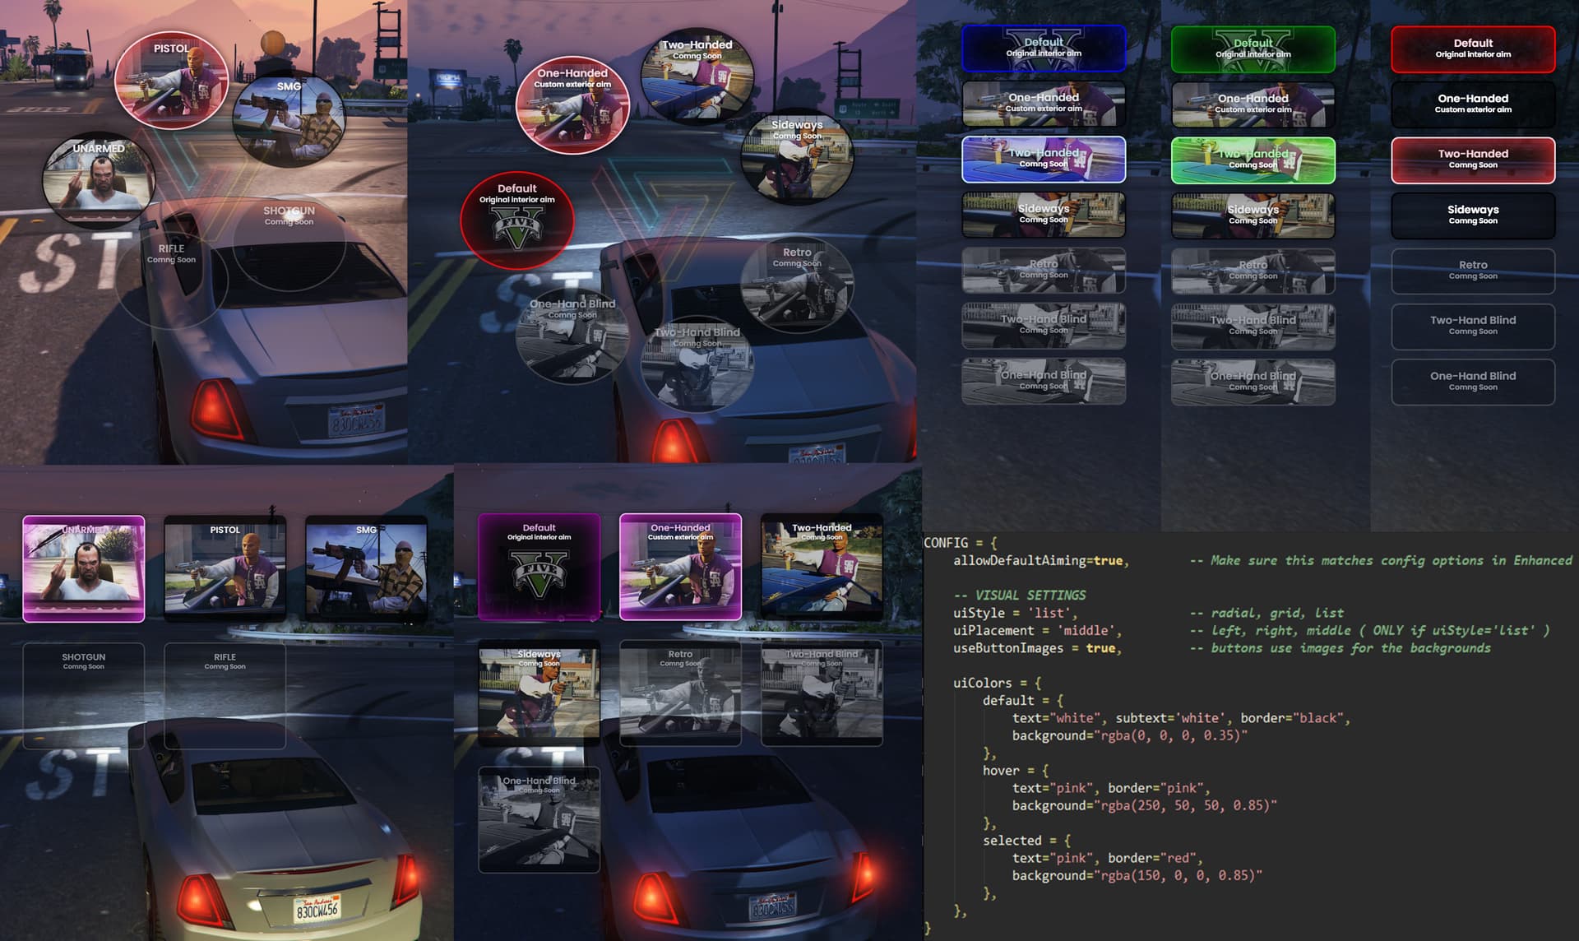Open the pink-bordered UNARMED grid tile
1579x941 pixels.
(84, 568)
